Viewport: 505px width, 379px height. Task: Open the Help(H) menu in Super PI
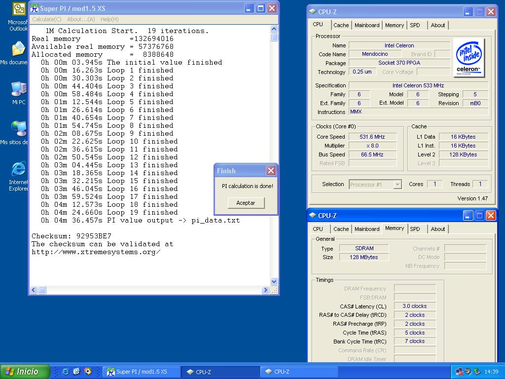pyautogui.click(x=109, y=19)
